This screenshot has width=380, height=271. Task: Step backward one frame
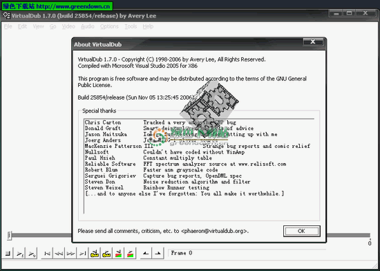[x=59, y=254]
